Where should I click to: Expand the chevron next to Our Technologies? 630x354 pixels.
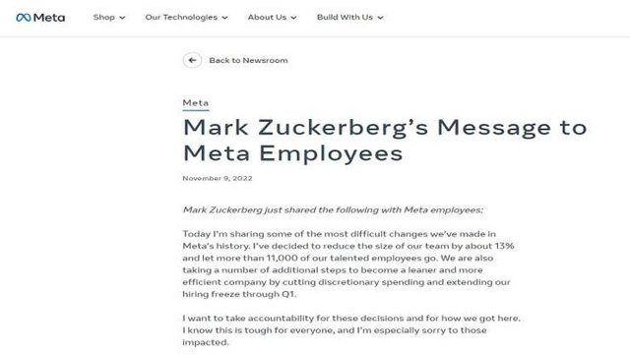224,18
